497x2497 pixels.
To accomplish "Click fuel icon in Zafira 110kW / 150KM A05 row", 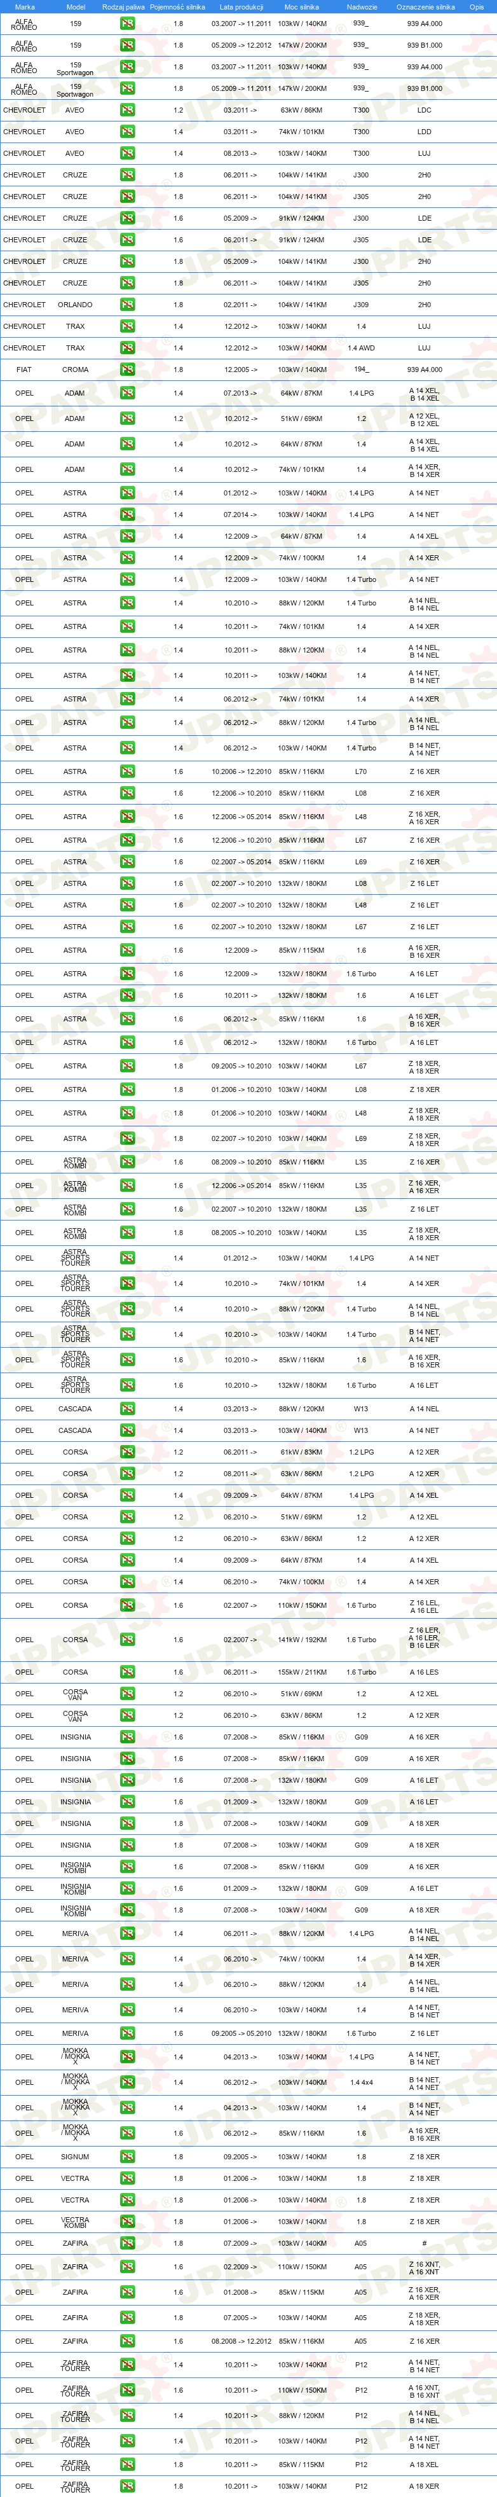I will [127, 2267].
